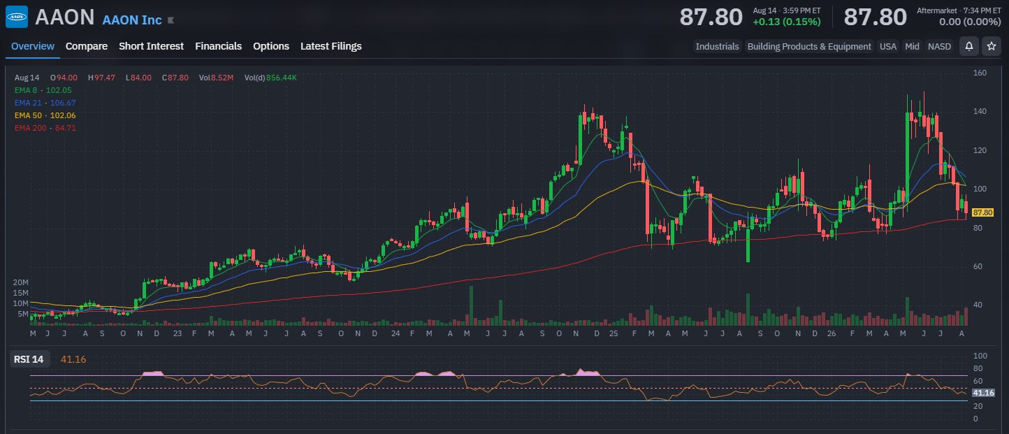Viewport: 1009px width, 434px height.
Task: Click the large AAON ticker symbol
Action: point(64,17)
